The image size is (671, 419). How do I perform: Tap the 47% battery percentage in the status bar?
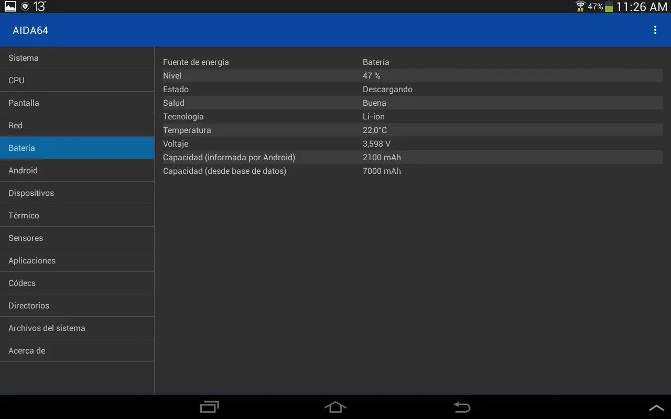[595, 7]
